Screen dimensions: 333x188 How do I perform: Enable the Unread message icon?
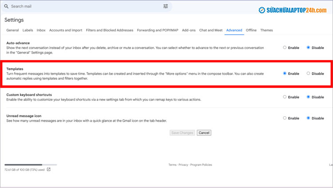pyautogui.click(x=285, y=118)
